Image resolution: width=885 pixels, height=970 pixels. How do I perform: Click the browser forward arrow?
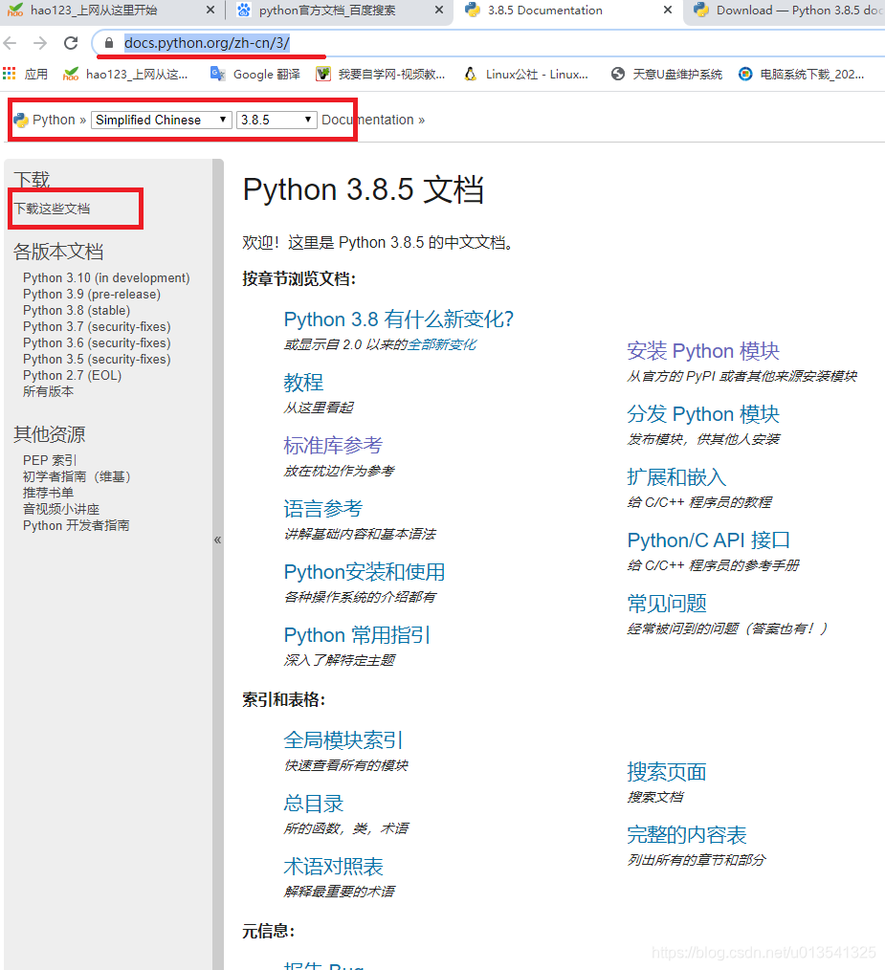pyautogui.click(x=40, y=43)
